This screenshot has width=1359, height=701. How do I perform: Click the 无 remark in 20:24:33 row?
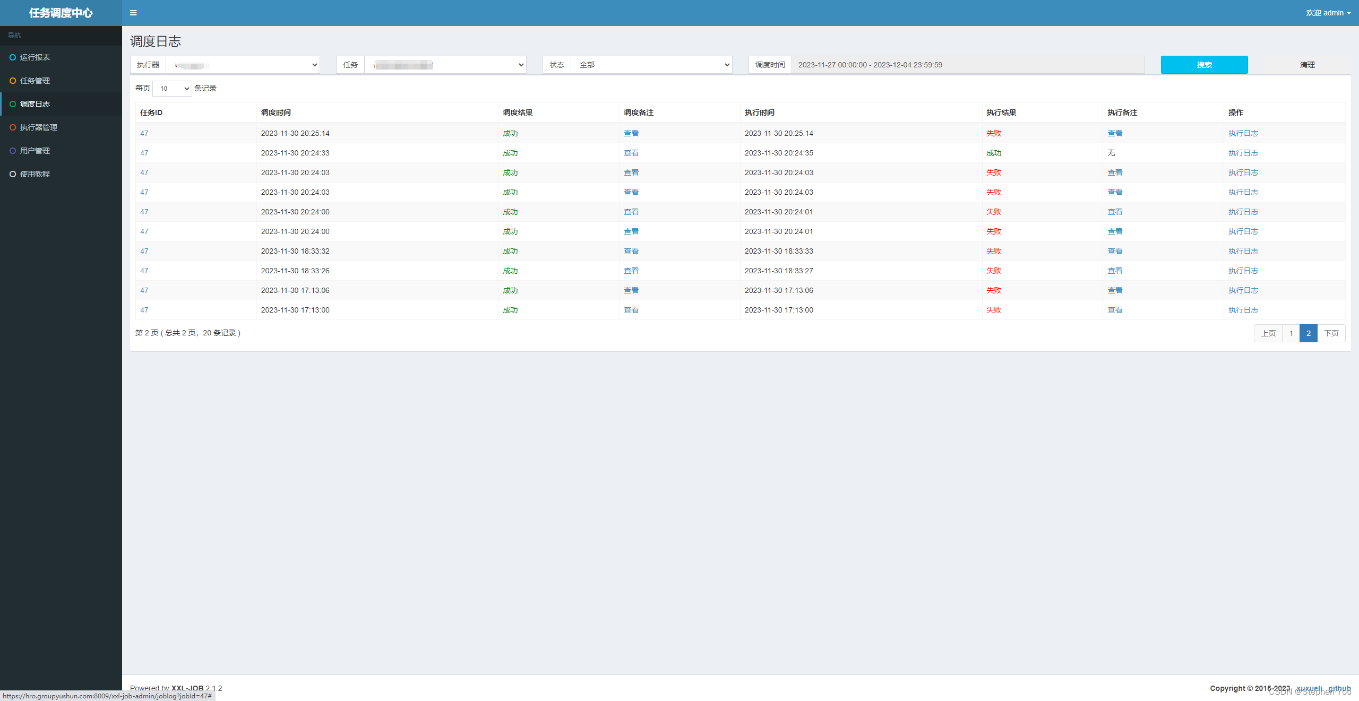click(x=1111, y=153)
